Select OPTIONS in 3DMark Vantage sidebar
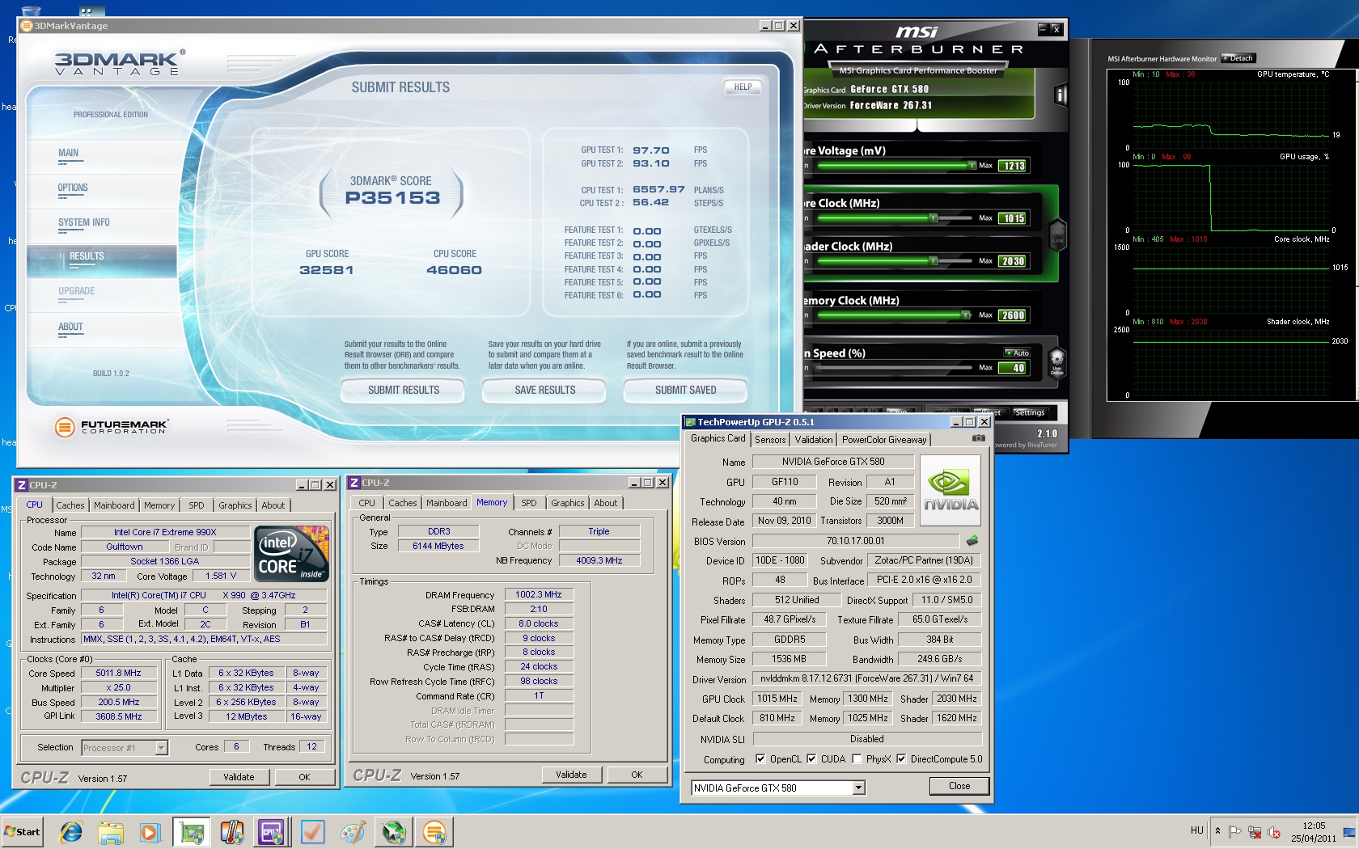1359x849 pixels. 73,188
